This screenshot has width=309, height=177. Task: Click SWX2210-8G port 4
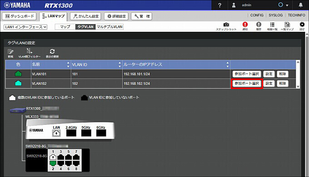click(x=61, y=163)
